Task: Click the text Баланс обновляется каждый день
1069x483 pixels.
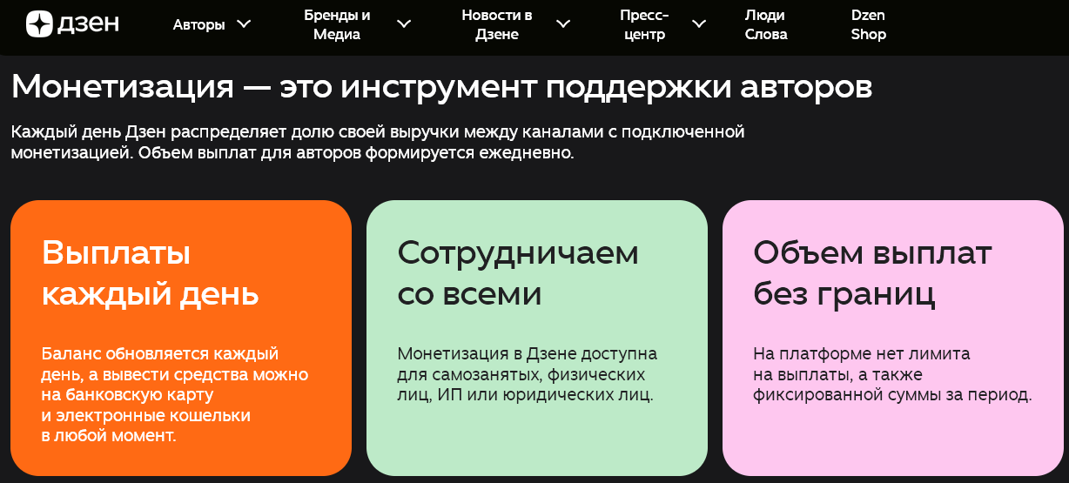Action: 175,394
